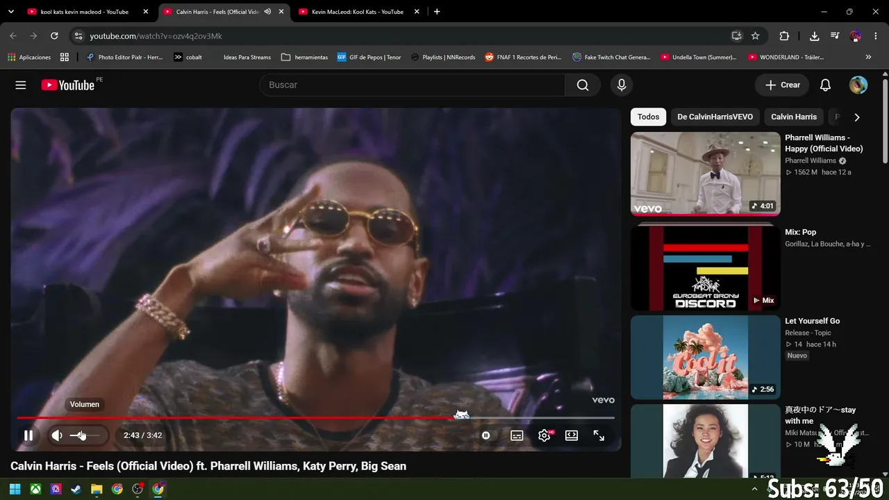Open the Playlists NNRecords bookmark

443,57
